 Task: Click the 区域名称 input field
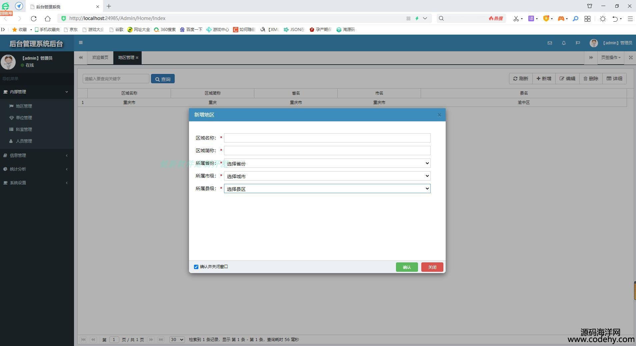pos(327,138)
